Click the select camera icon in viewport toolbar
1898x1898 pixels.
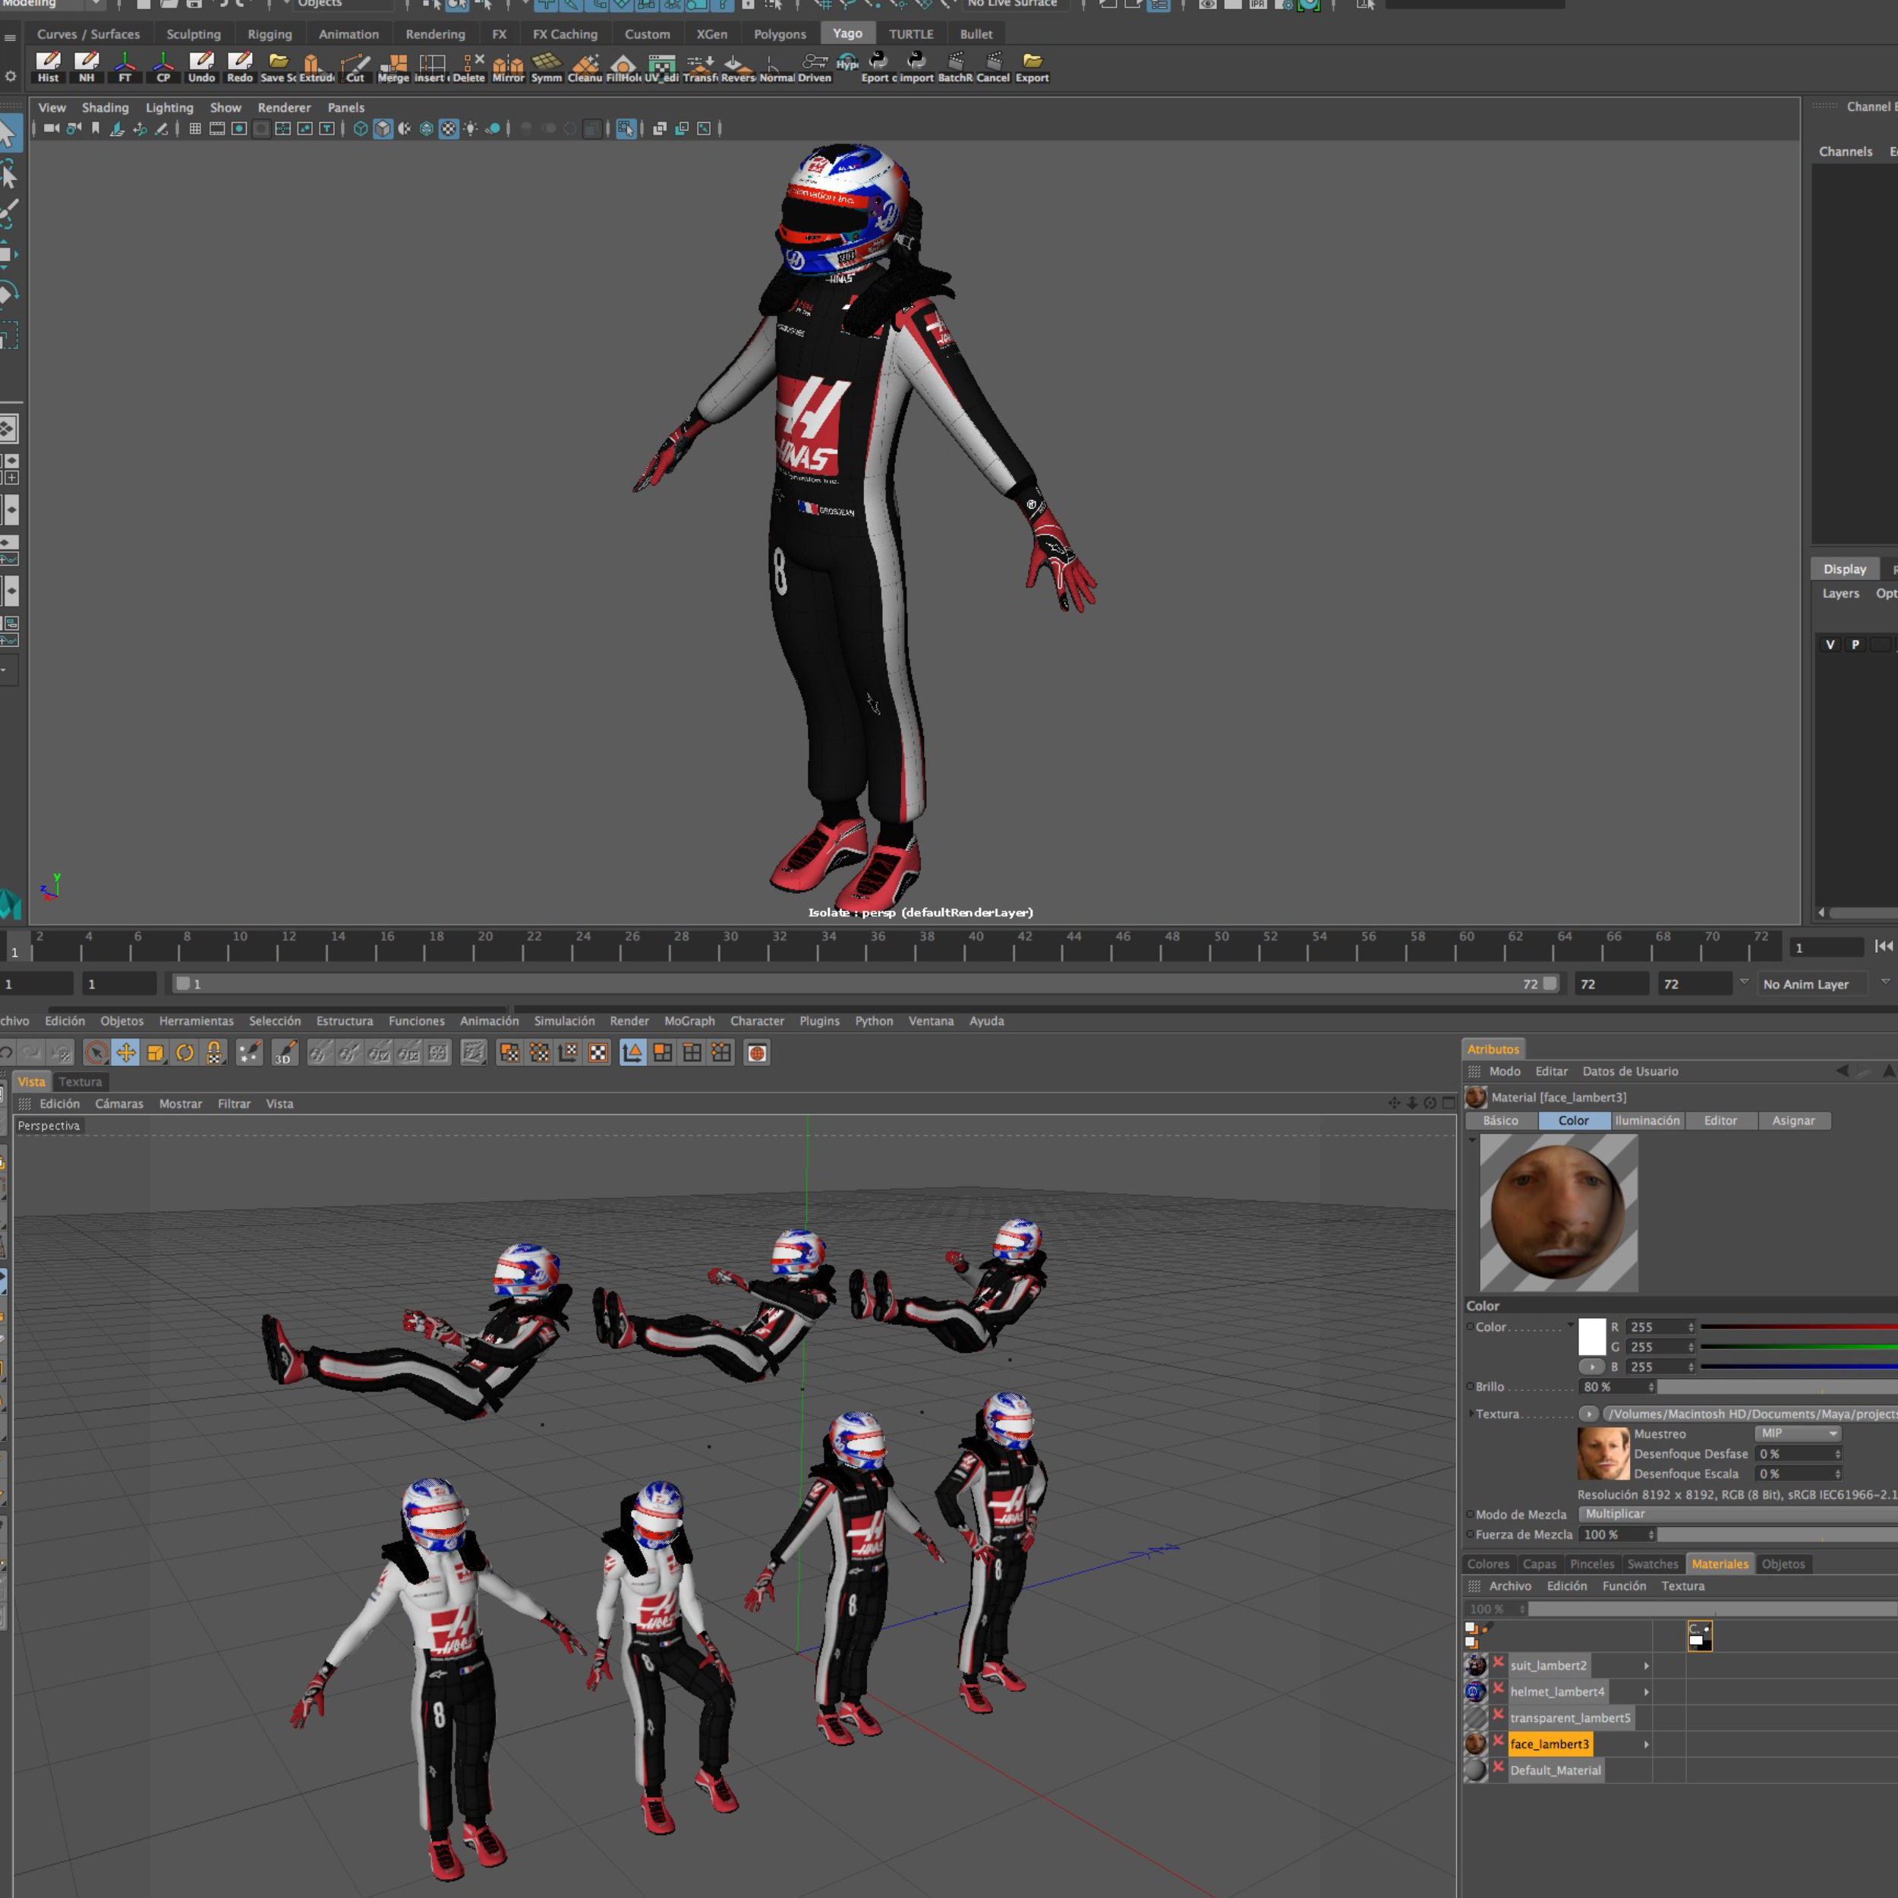(x=51, y=129)
